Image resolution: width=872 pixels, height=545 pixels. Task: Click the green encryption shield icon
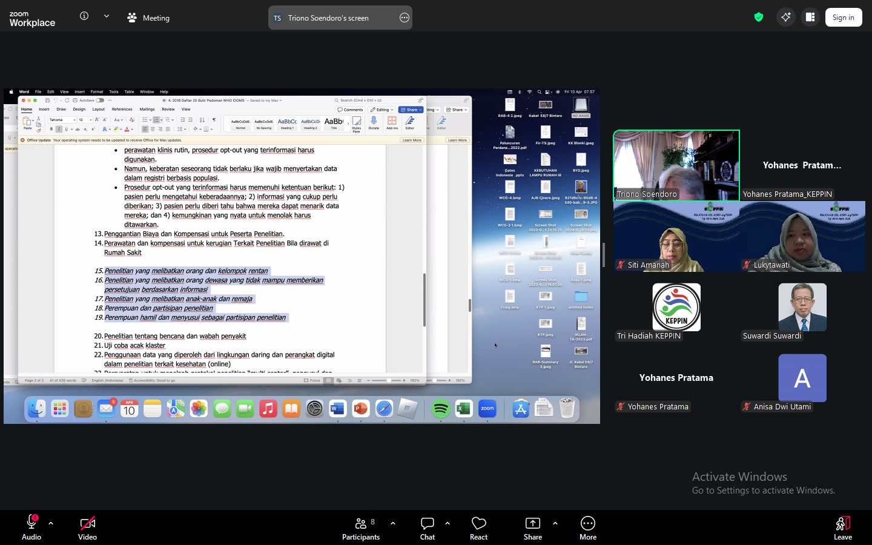point(759,18)
